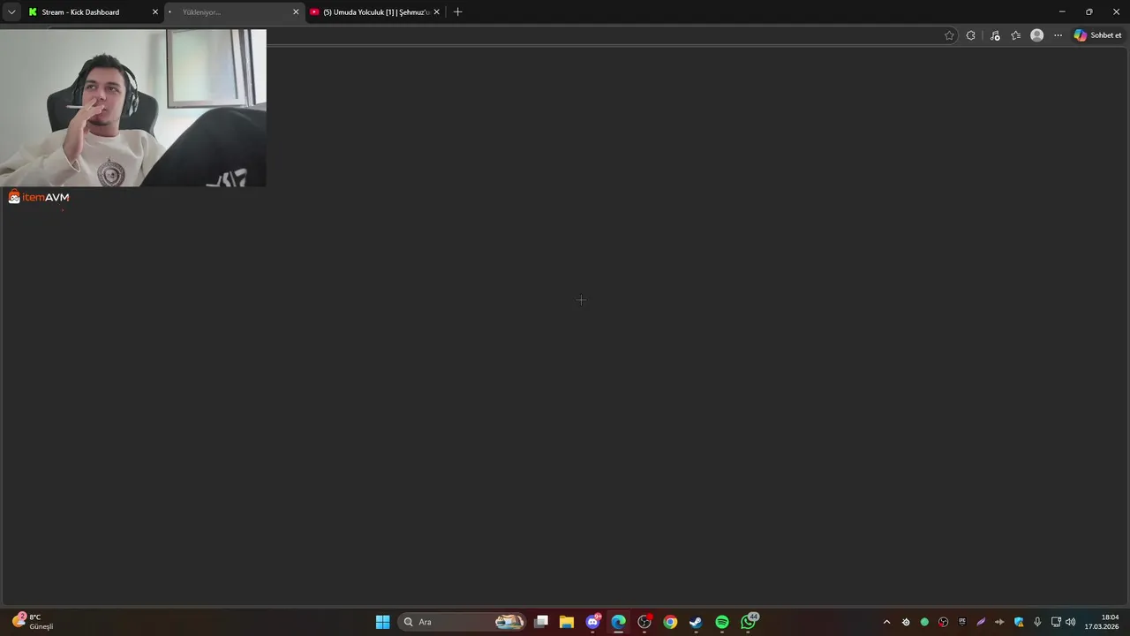Show hidden system tray icons
The height and width of the screenshot is (636, 1130).
coord(887,622)
